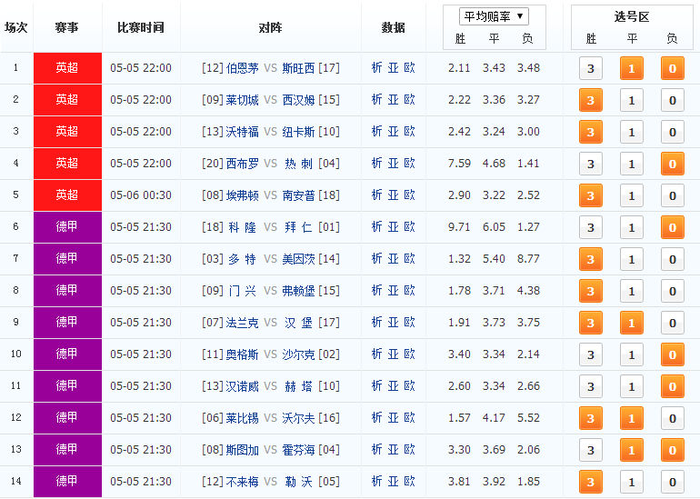Click loss odds 1.85 for 不来梅 match

[528, 481]
